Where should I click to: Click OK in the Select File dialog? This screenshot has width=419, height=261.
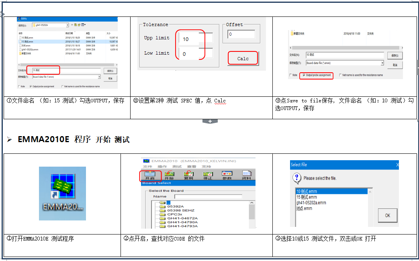[x=387, y=215]
